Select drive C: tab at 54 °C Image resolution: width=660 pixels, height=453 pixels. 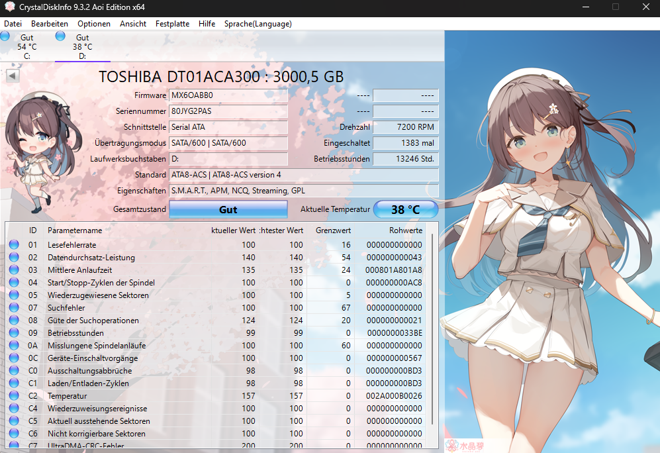coord(27,46)
